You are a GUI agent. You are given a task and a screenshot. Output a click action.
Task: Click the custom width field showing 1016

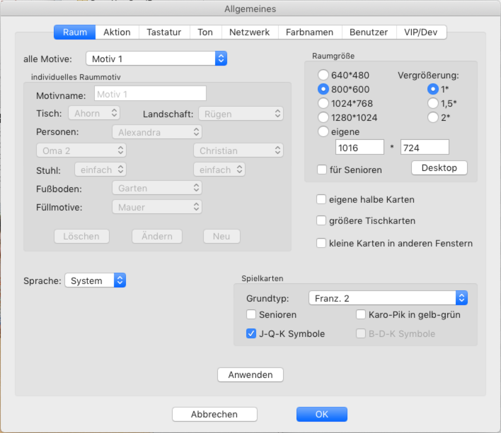point(359,148)
